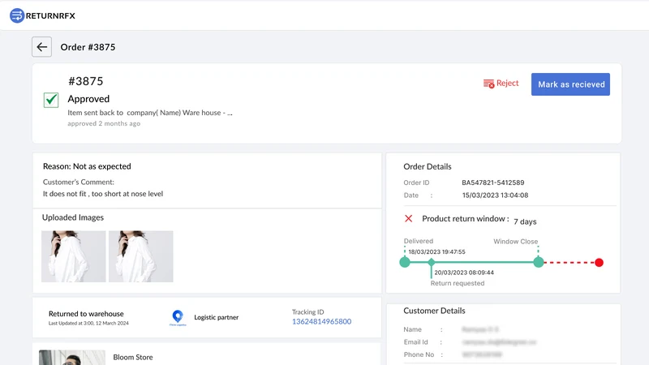Screen dimensions: 649x365
Task: Open the second uploaded image thumbnail
Action: 140,256
